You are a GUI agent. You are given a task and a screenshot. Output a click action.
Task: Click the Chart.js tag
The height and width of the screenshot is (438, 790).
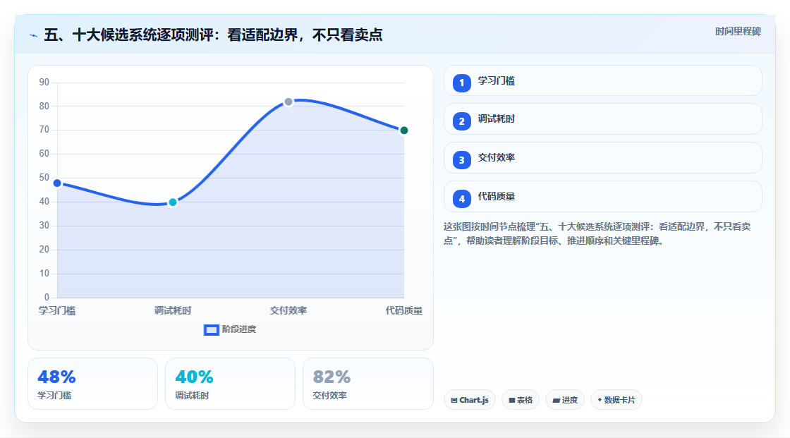(470, 400)
